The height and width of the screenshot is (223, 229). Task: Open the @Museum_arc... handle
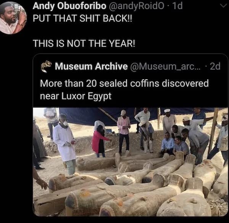pyautogui.click(x=166, y=67)
